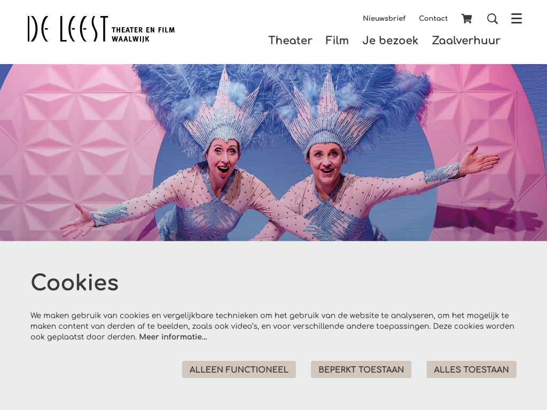Image resolution: width=547 pixels, height=410 pixels.
Task: Open the shopping cart icon
Action: [466, 19]
